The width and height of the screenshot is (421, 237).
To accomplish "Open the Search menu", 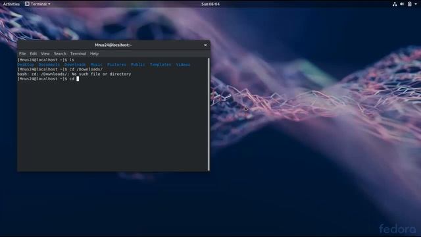I will click(x=60, y=54).
